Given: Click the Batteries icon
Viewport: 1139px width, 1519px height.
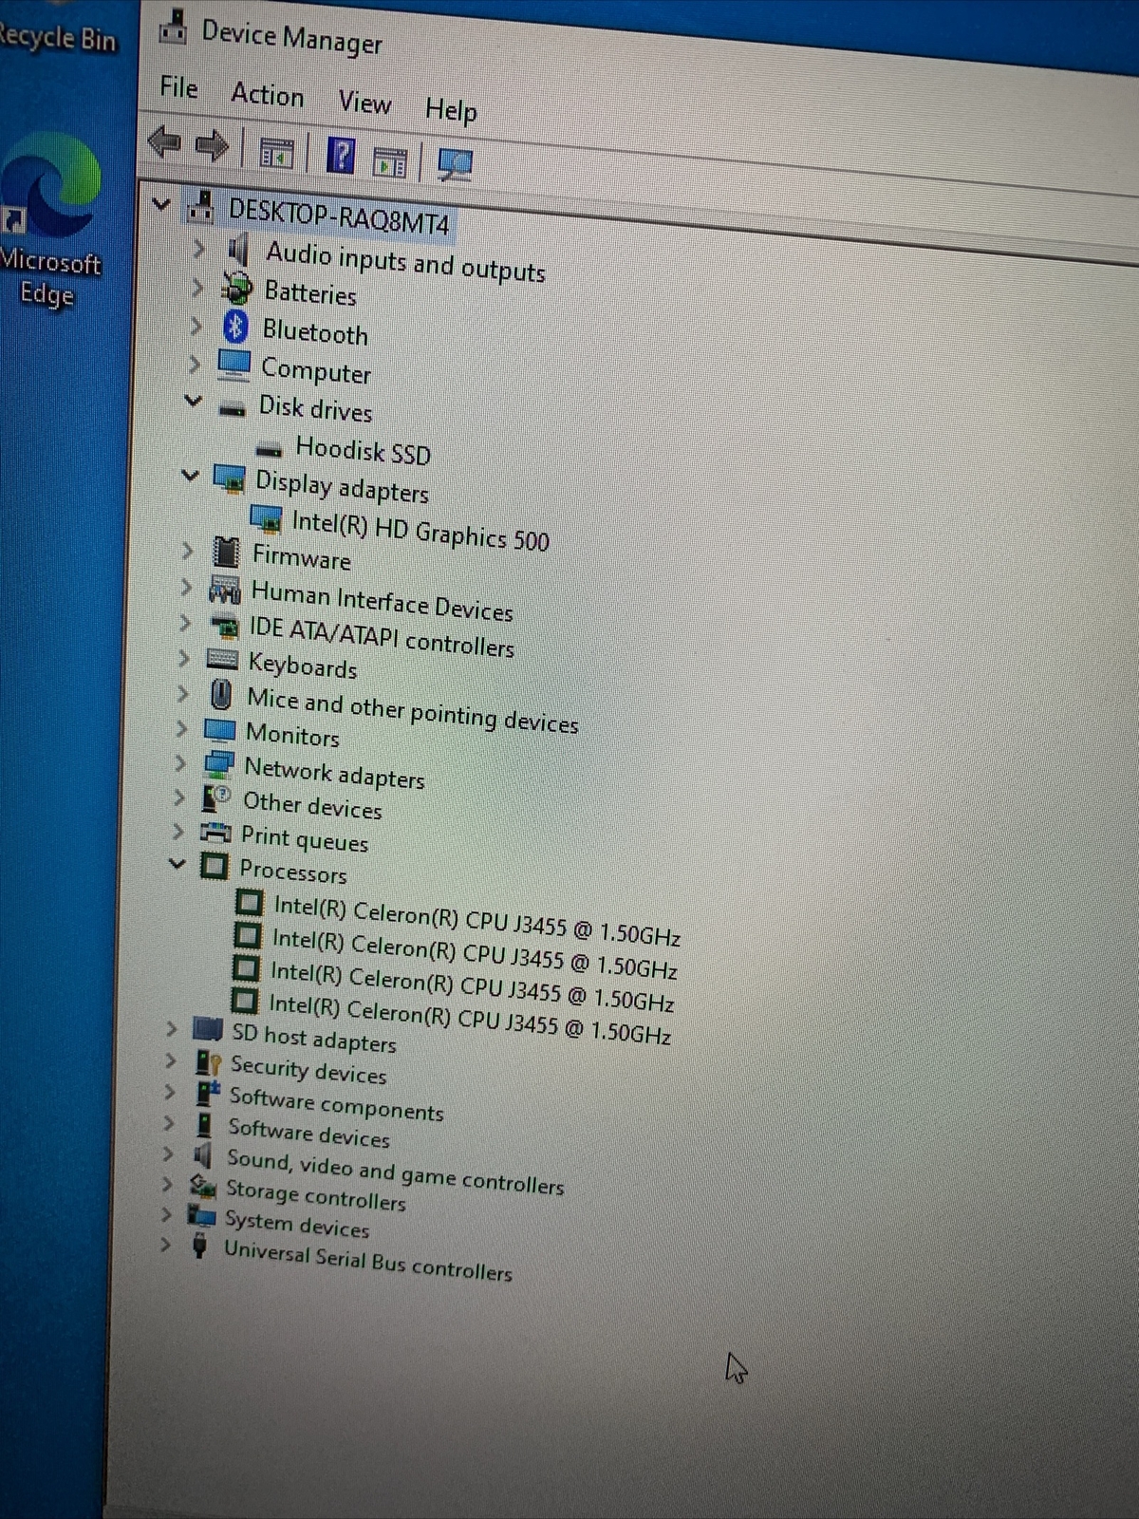Looking at the screenshot, I should [235, 289].
